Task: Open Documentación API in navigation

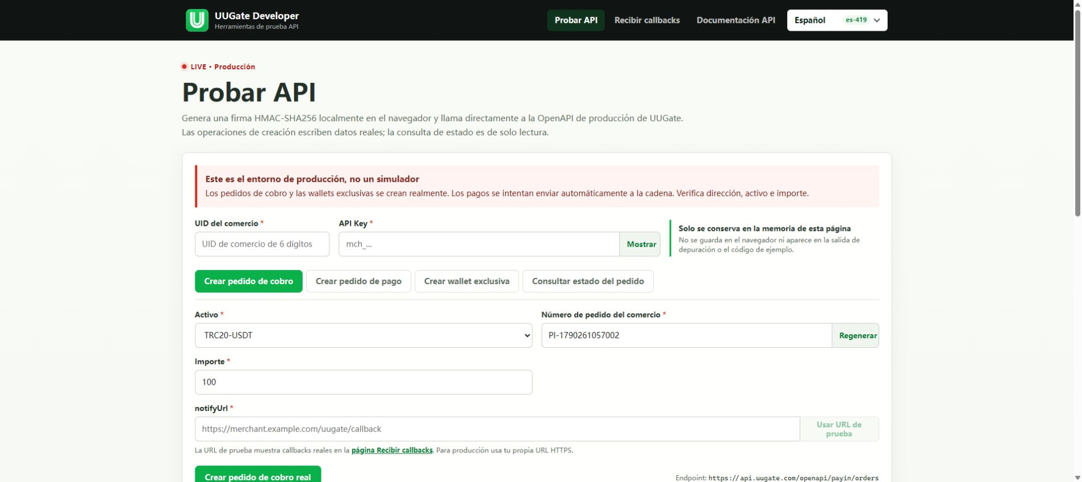Action: tap(735, 20)
